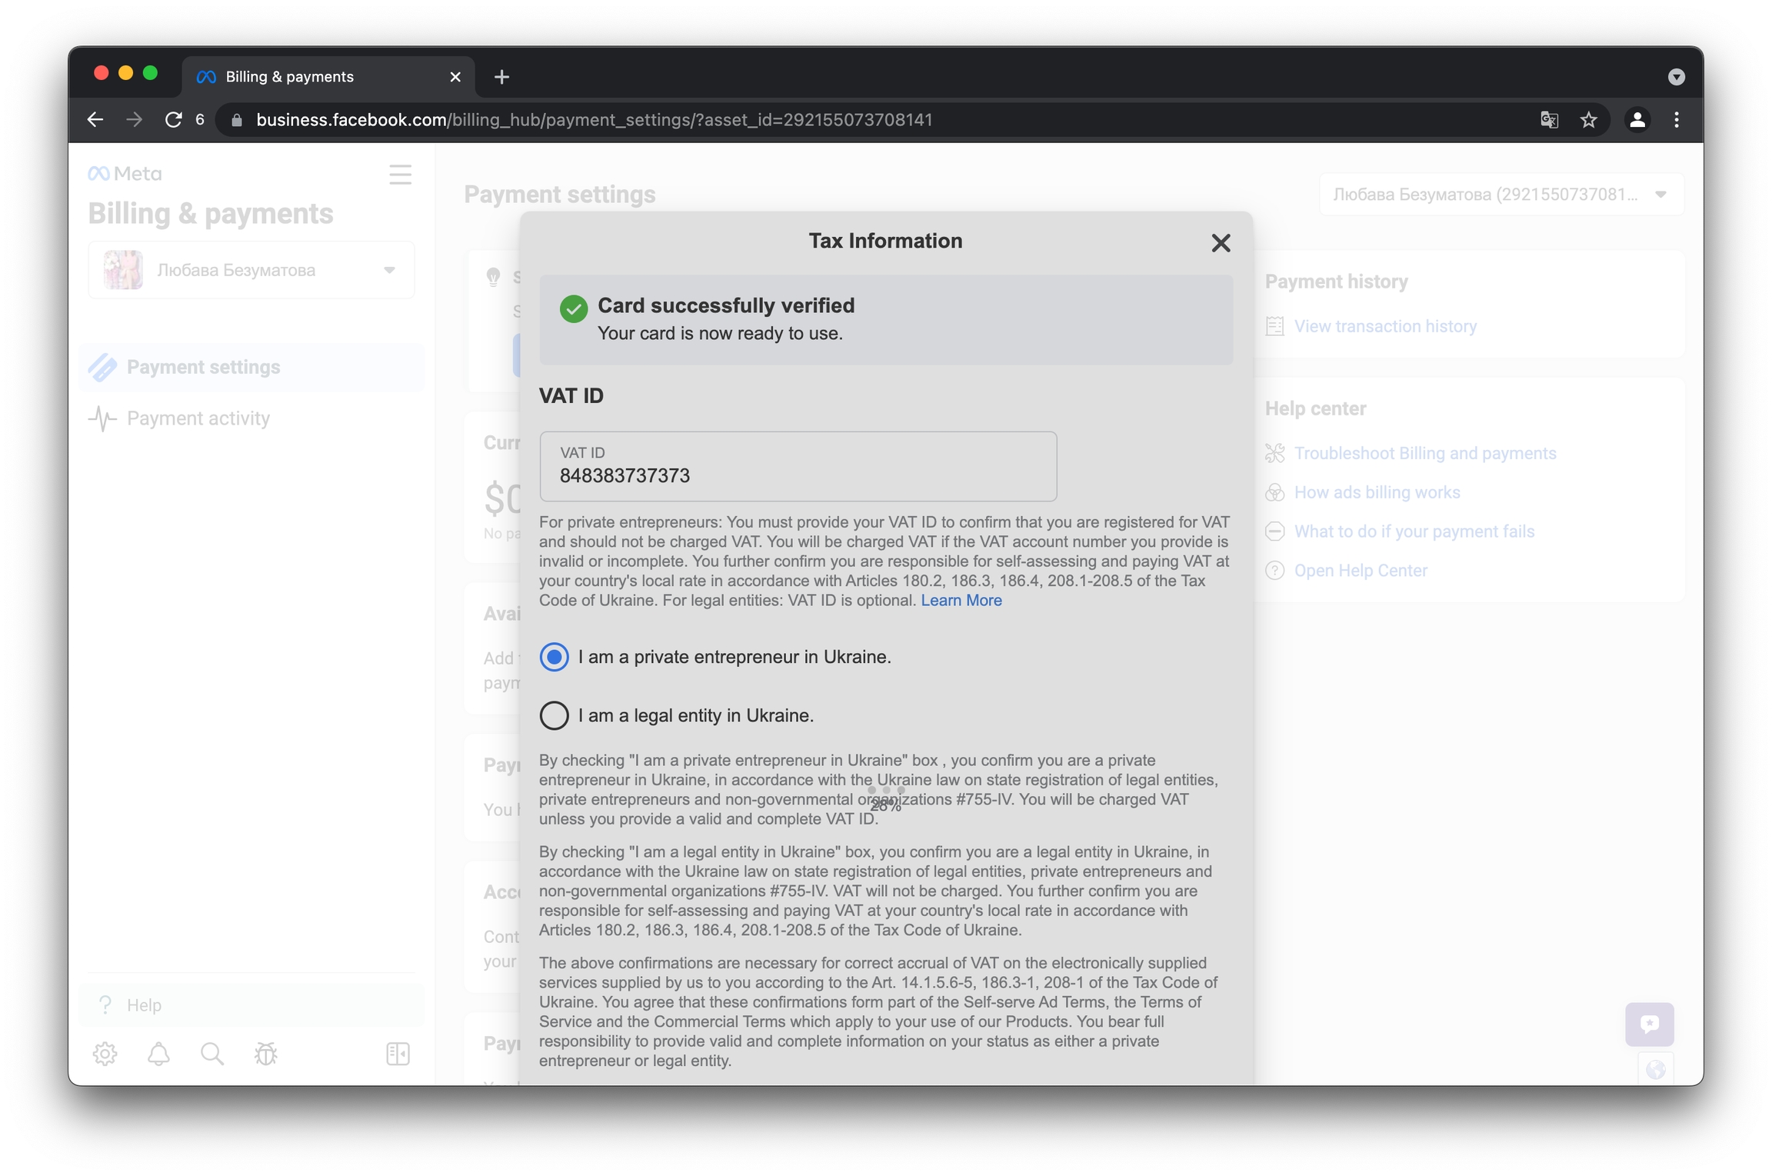Open a new browser tab
The image size is (1772, 1176).
click(x=501, y=77)
